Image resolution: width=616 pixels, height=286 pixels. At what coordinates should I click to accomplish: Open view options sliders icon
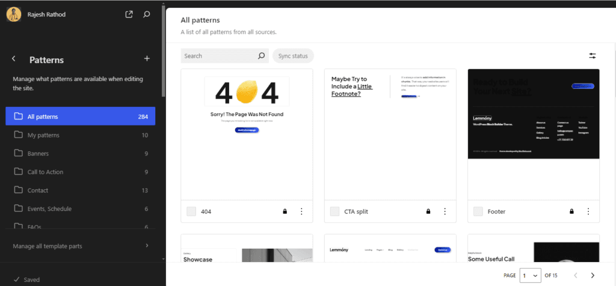click(x=593, y=56)
